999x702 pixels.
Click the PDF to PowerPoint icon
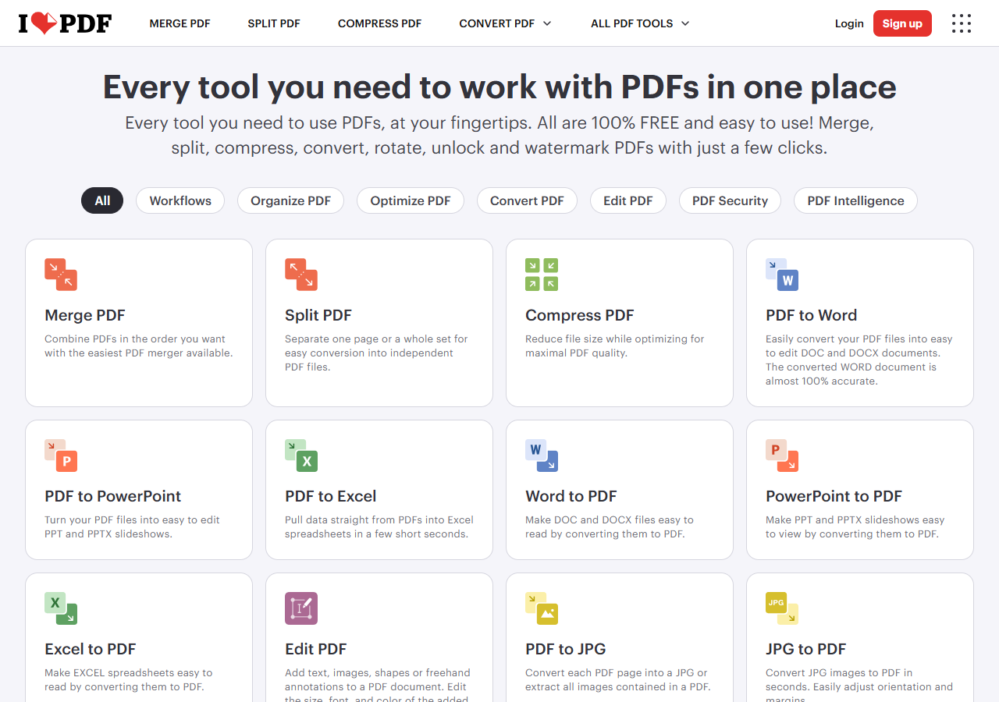pyautogui.click(x=61, y=456)
